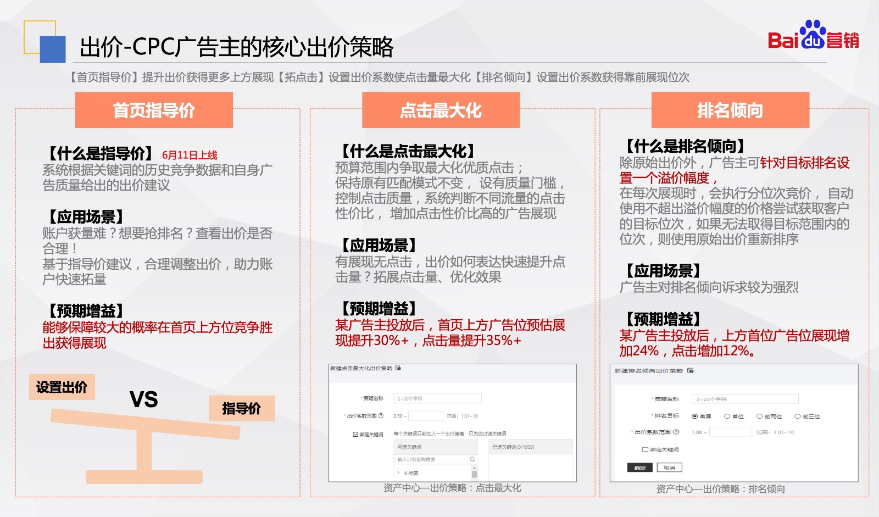Click the 【什么是排名倾向】 heading

(685, 146)
